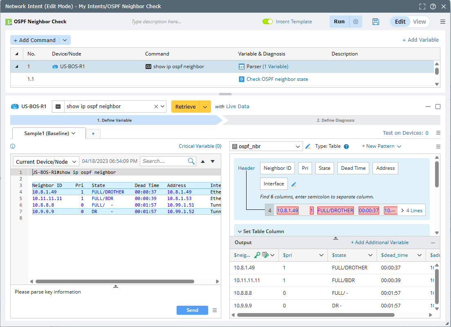This screenshot has height=327, width=451.
Task: Open Run settings gear icon
Action: click(356, 22)
